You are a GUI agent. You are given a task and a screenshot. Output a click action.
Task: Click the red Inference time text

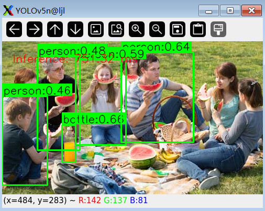[x=75, y=59]
